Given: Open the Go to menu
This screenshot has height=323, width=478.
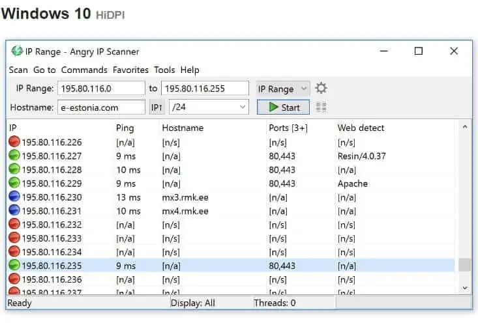Looking at the screenshot, I should click(x=44, y=70).
